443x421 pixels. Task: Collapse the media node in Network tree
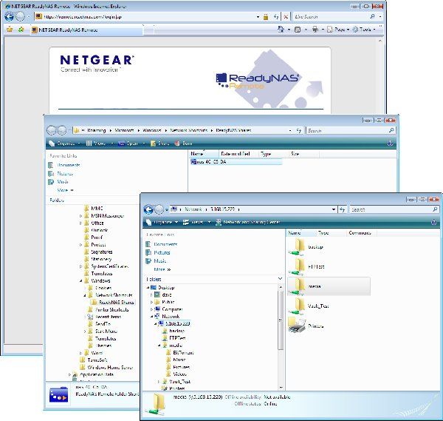coord(159,345)
